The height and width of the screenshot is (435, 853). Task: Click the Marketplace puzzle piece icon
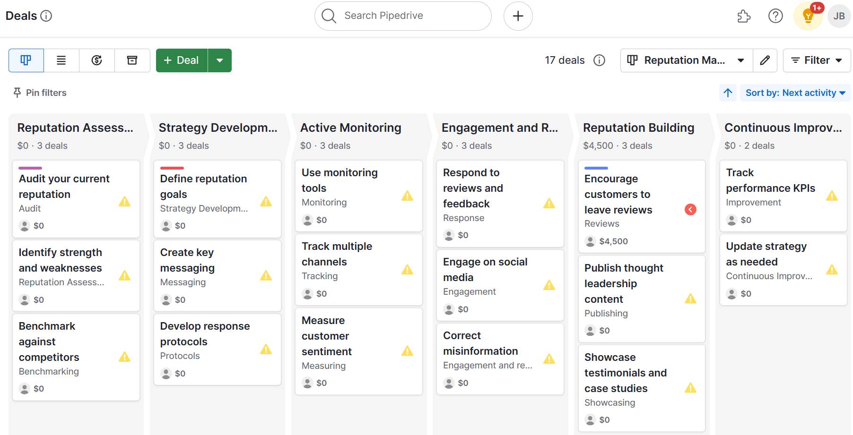743,16
